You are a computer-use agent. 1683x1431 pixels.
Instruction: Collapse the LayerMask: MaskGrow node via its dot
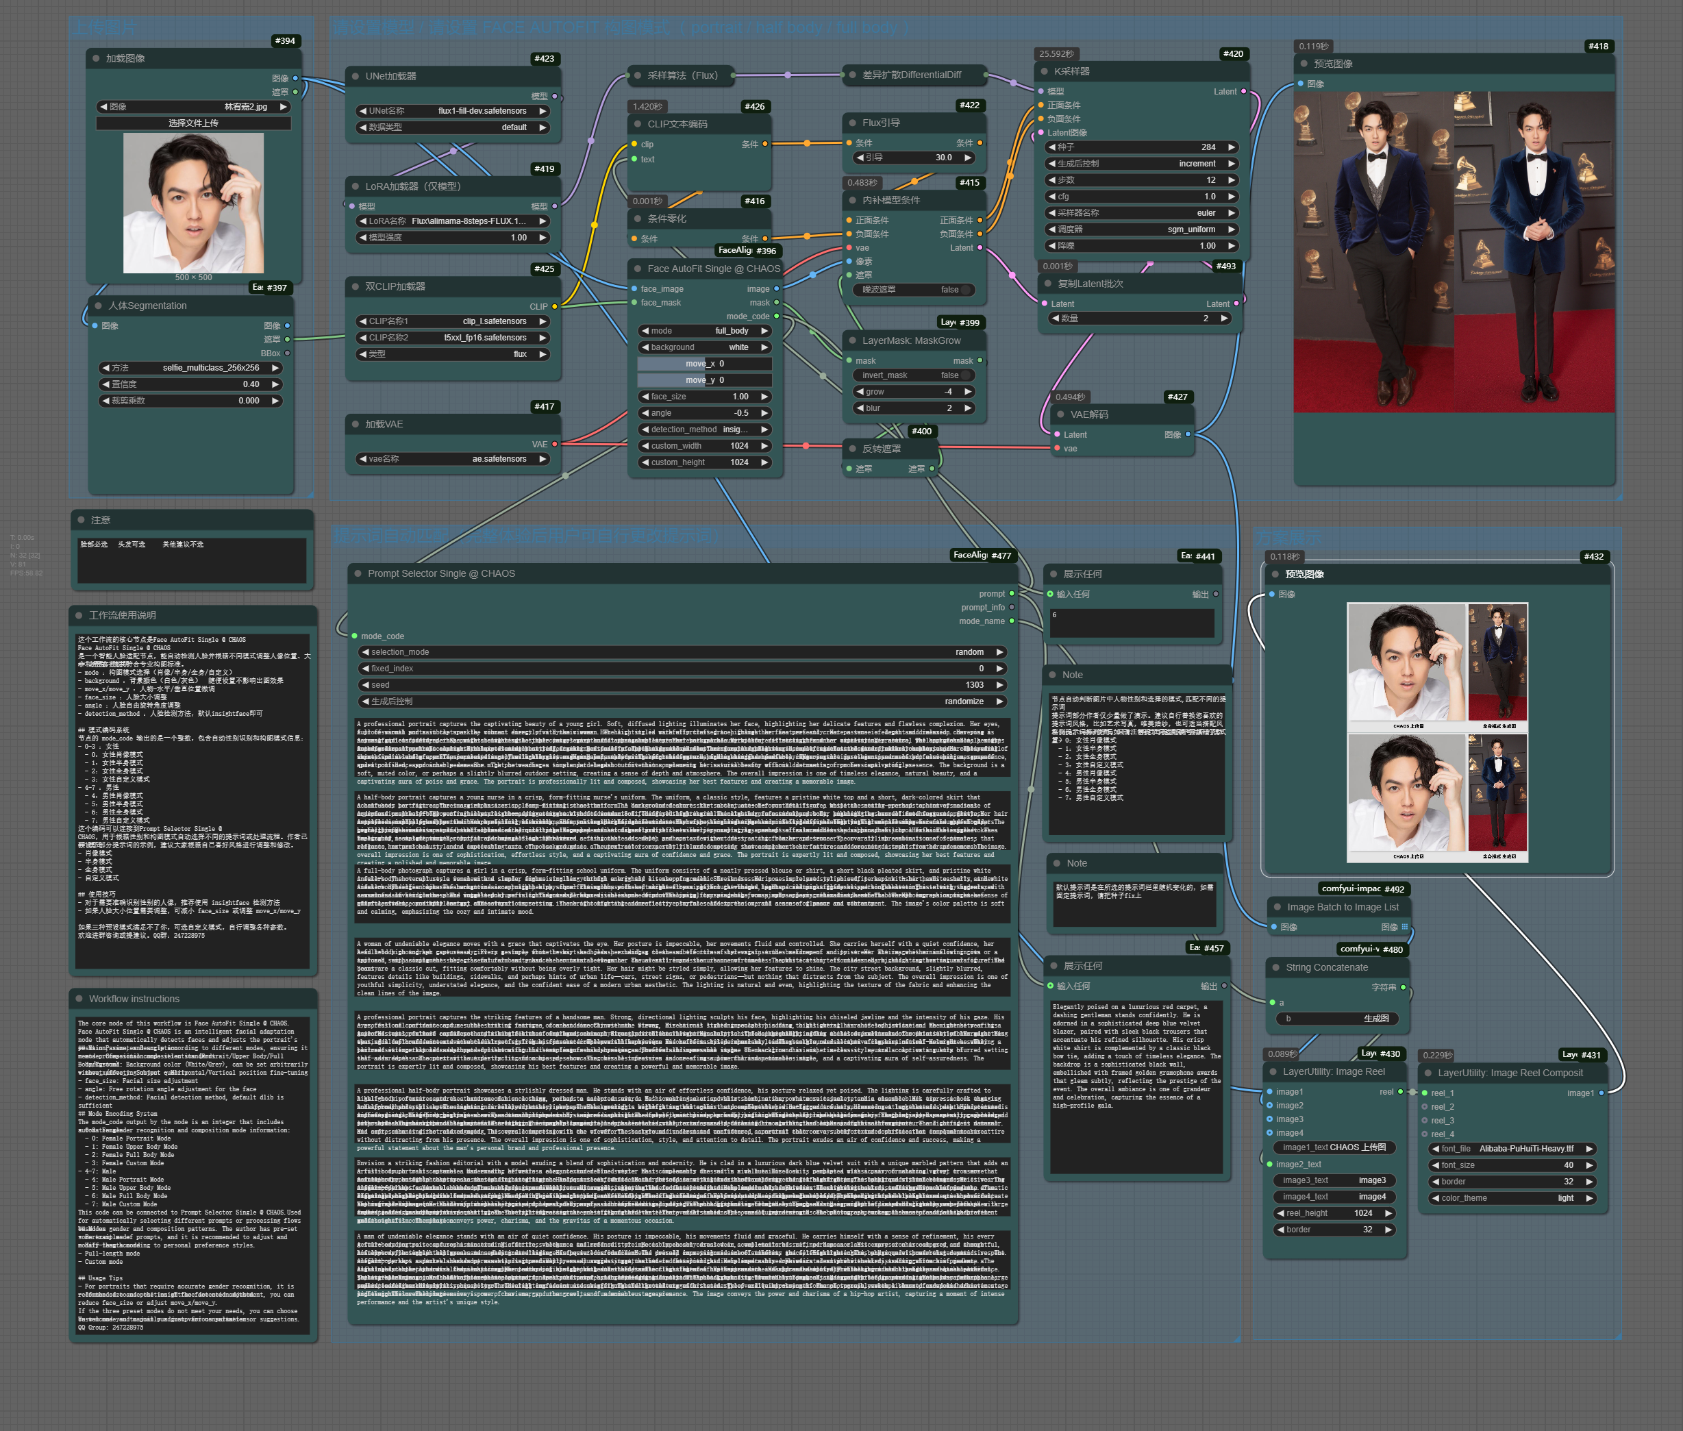(x=852, y=340)
